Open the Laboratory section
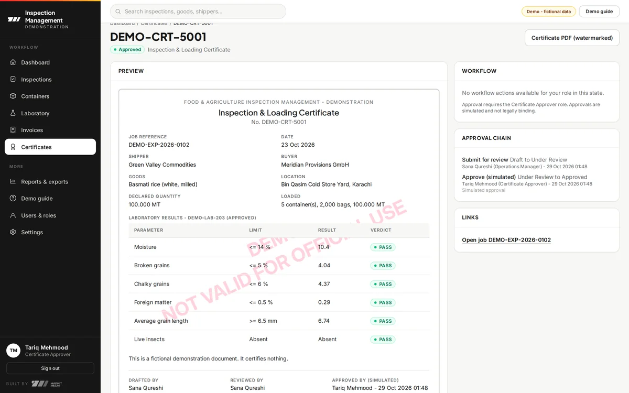The height and width of the screenshot is (393, 629). tap(50, 113)
